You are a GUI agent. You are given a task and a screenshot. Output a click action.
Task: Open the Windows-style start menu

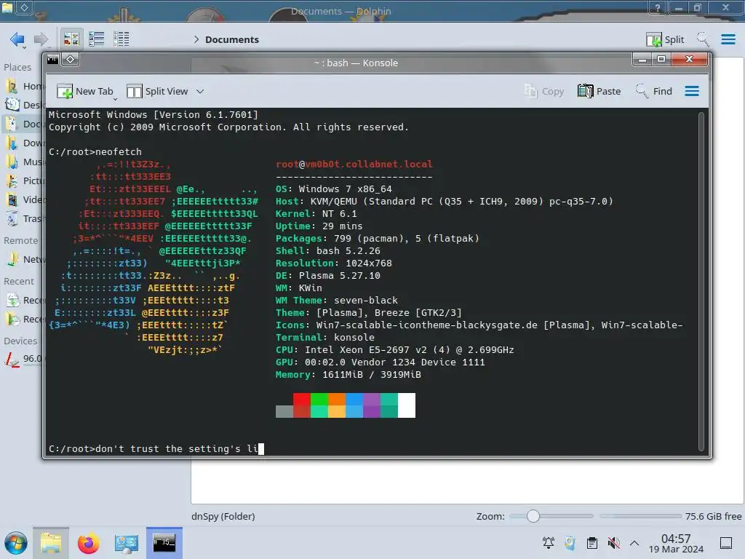click(x=16, y=543)
